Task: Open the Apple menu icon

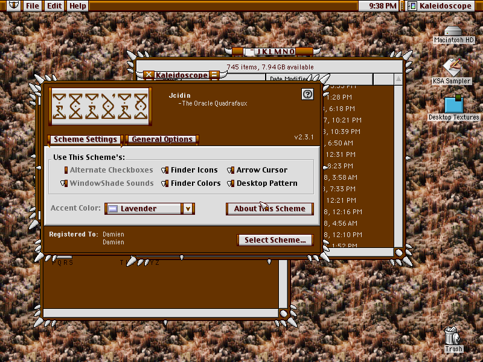Action: 13,5
